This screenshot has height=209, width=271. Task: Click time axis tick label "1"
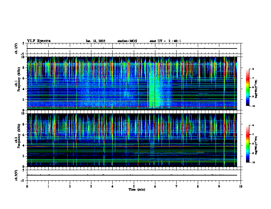click(48, 186)
